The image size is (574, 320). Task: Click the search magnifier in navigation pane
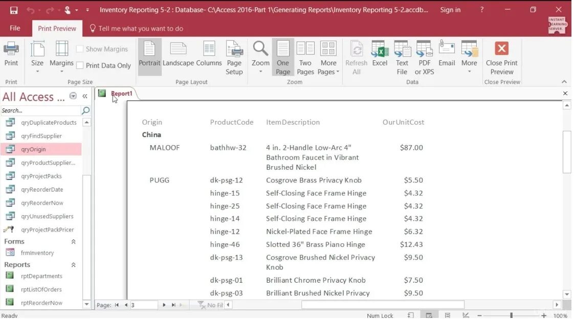pos(85,110)
